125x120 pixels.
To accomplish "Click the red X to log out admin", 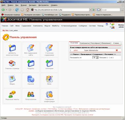I will (117, 50).
